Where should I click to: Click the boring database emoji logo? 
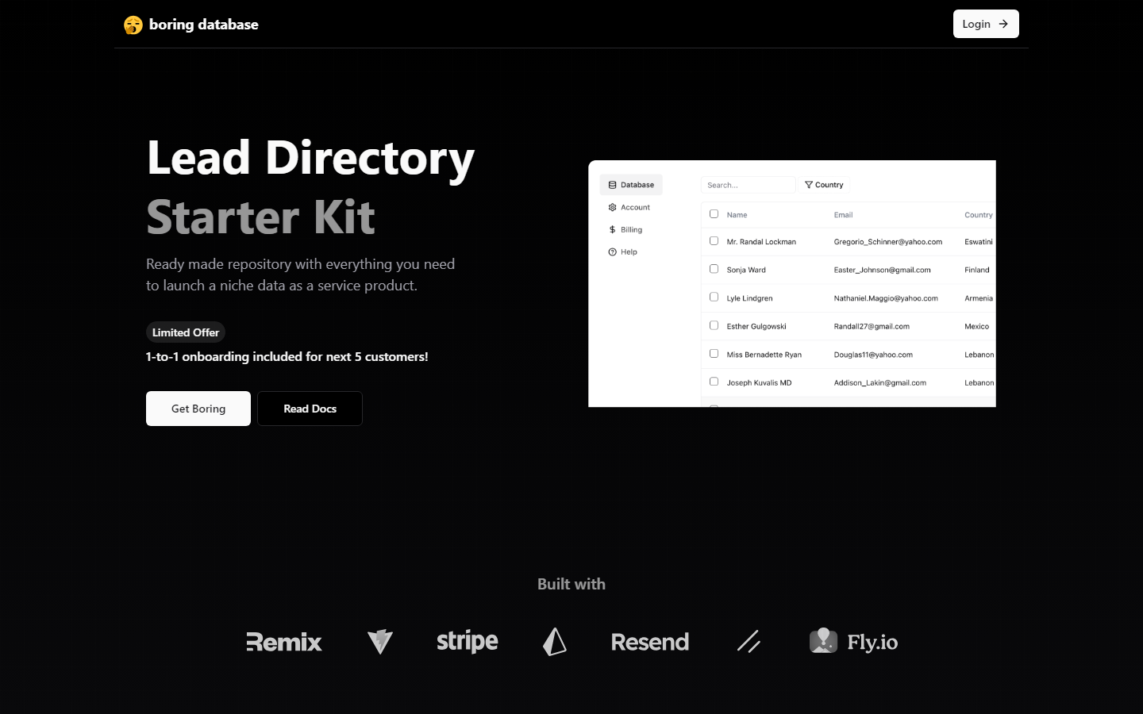[x=133, y=25]
